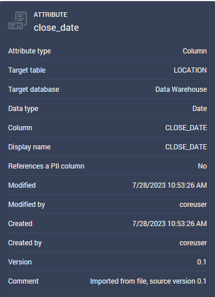The image size is (215, 297).
Task: Select the Attribute type Column value
Action: tap(195, 51)
